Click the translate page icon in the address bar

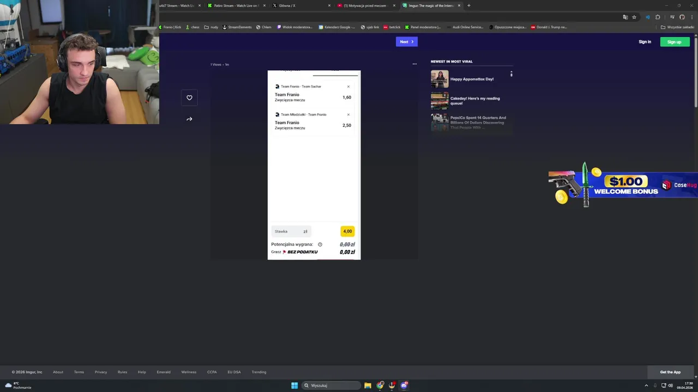coord(625,17)
